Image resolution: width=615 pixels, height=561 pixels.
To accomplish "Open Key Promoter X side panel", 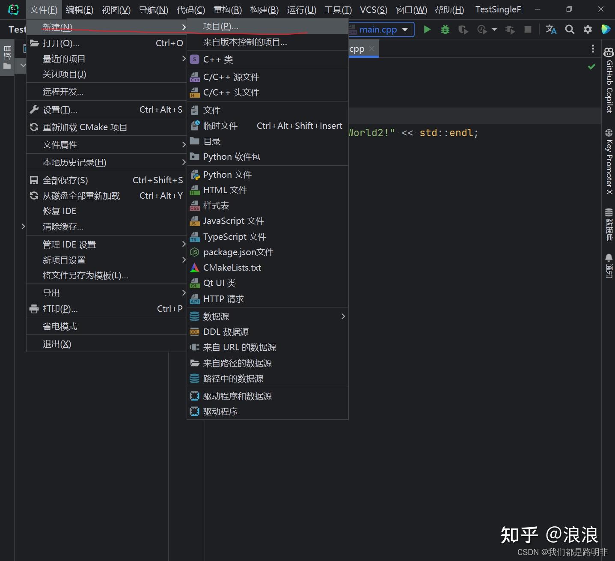I will point(609,161).
